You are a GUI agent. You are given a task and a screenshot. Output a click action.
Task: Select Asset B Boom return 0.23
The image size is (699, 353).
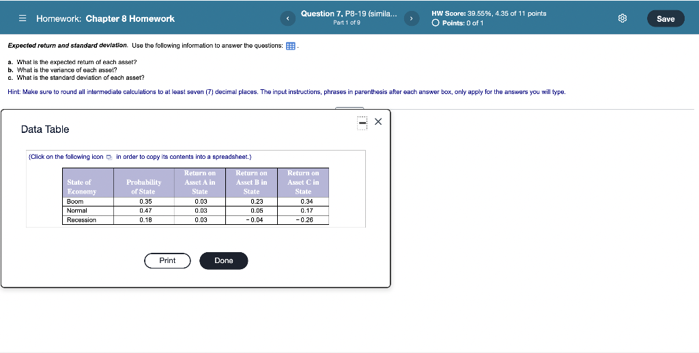(257, 201)
